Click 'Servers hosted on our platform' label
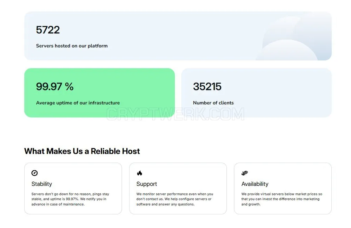This screenshot has width=351, height=228. (72, 46)
